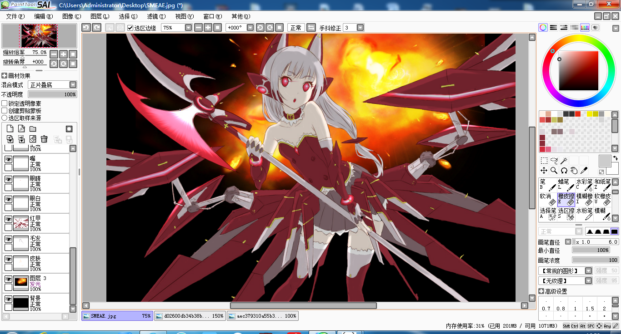Adjust the 不透明度 opacity slider

point(52,94)
